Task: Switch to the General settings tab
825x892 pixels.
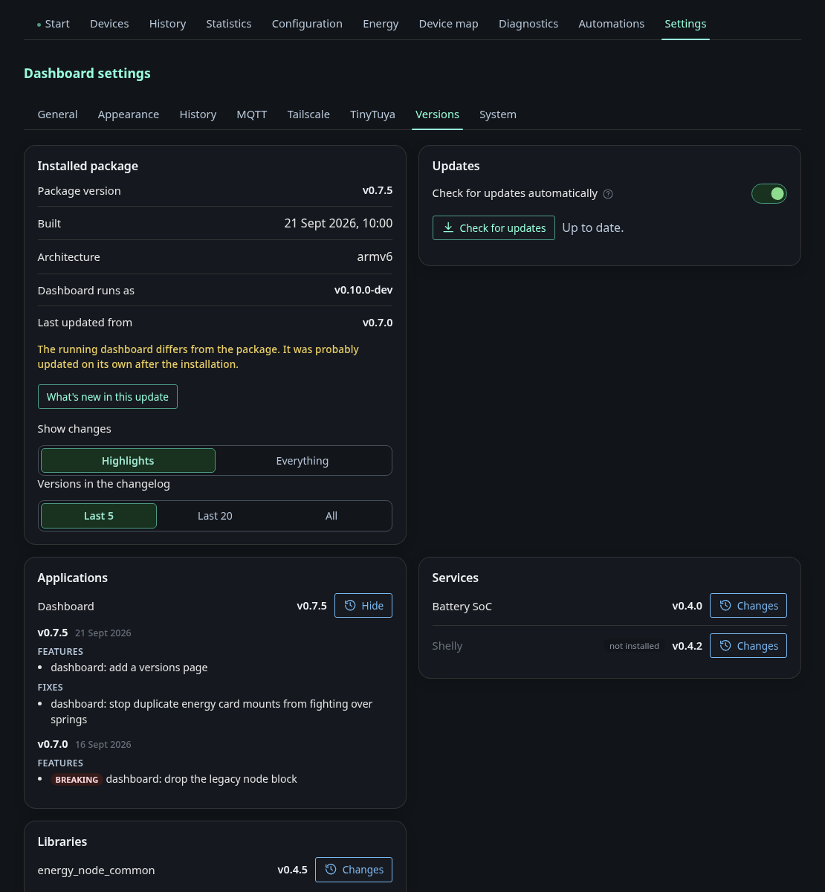Action: coord(57,114)
